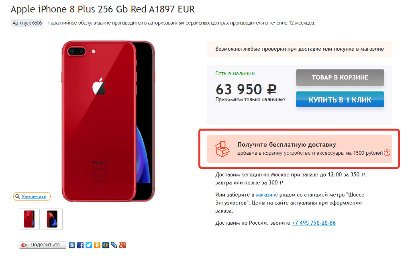This screenshot has height=260, width=408.
Task: Call phone number +7 495 798-28-86 link
Action: pyautogui.click(x=314, y=223)
